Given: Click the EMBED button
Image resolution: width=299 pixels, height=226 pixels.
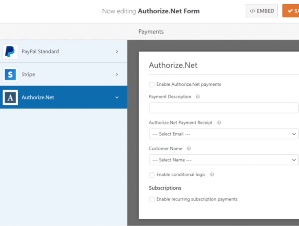Looking at the screenshot, I should pos(262,11).
